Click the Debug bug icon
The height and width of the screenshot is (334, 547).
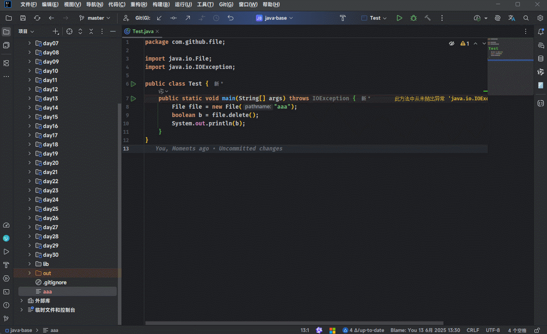[x=413, y=18]
